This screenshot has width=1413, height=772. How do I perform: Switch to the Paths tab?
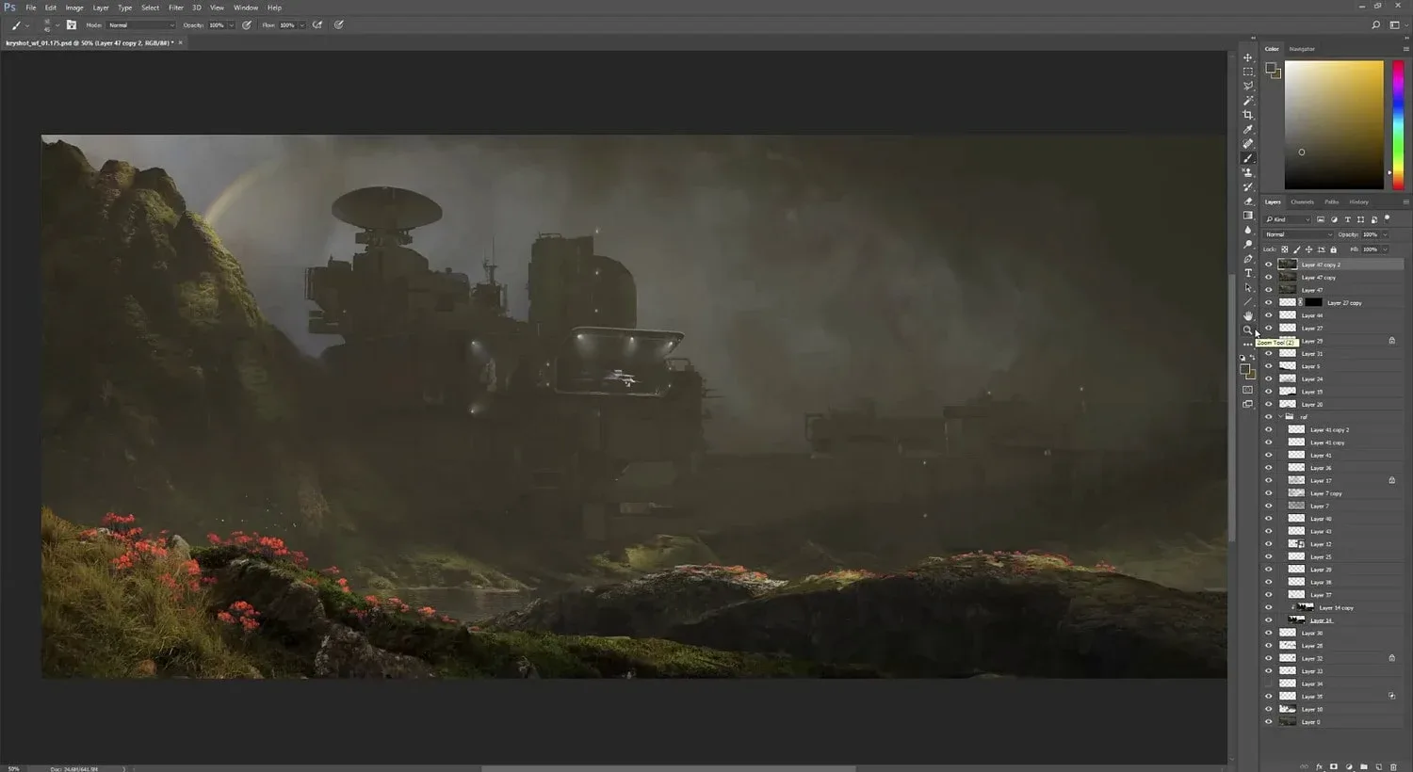point(1331,201)
